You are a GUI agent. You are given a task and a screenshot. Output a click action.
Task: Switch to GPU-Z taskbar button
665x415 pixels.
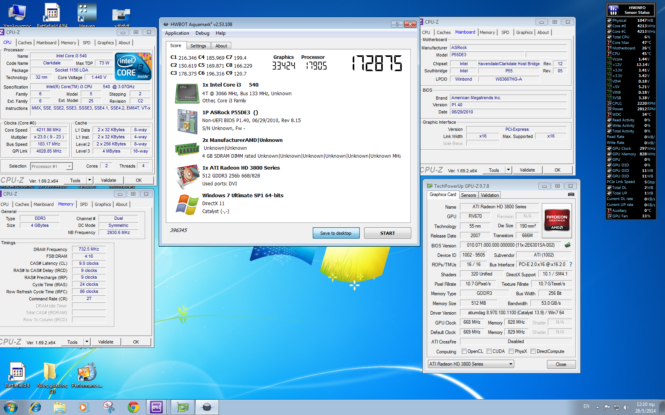(182, 407)
